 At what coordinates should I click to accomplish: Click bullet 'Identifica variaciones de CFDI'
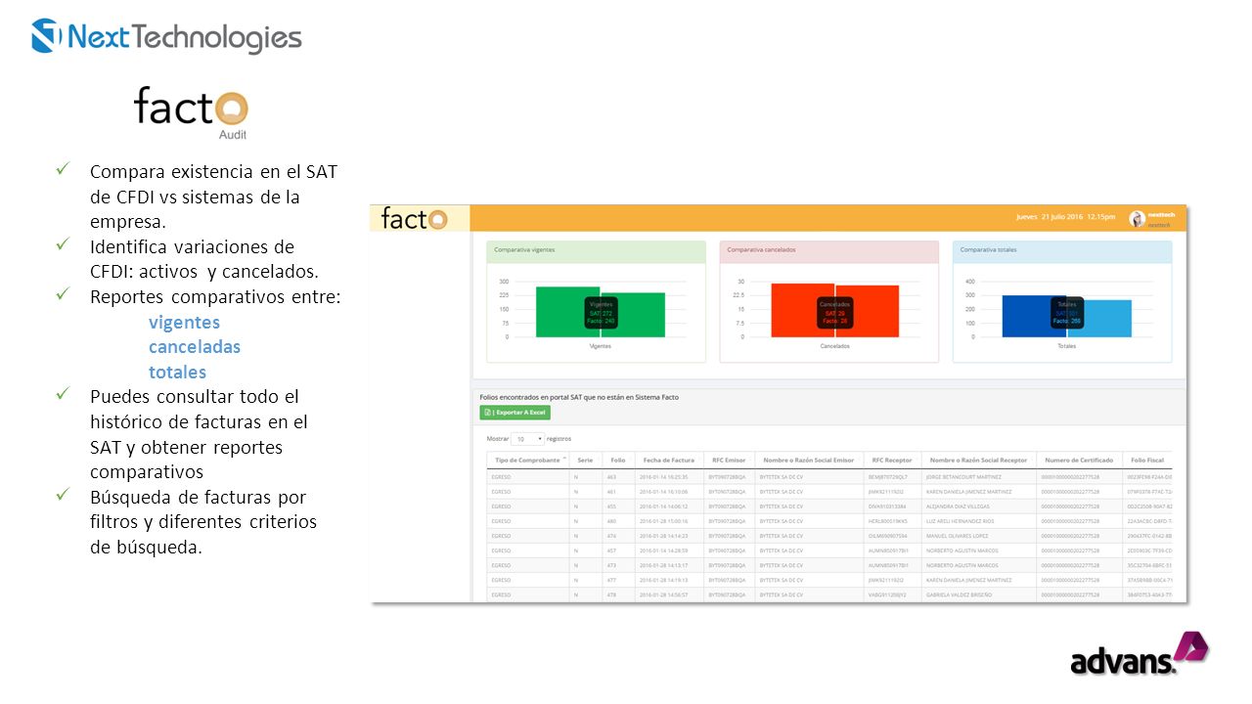coord(204,258)
